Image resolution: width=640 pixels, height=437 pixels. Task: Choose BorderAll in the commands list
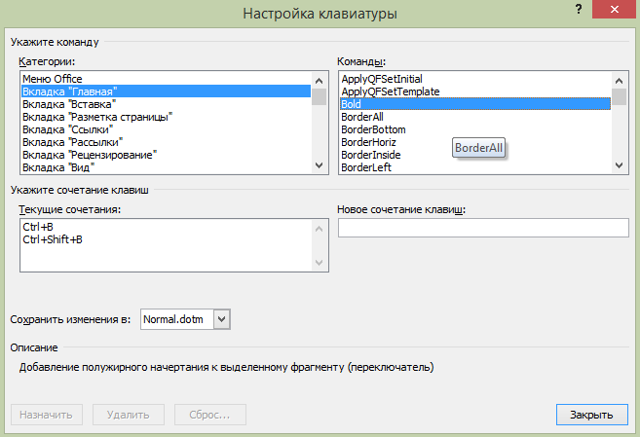[x=475, y=117]
